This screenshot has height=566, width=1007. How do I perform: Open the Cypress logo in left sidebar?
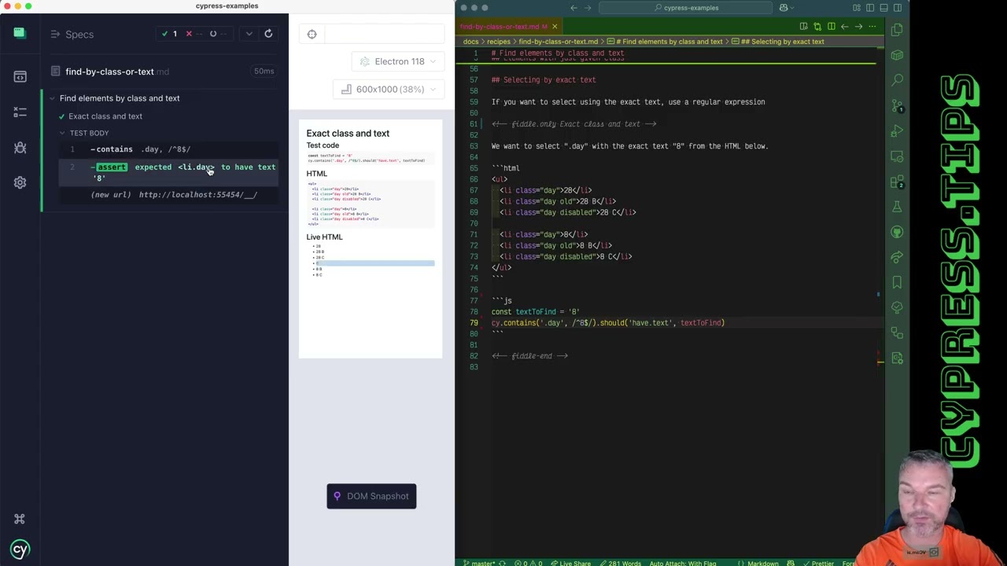(x=19, y=33)
